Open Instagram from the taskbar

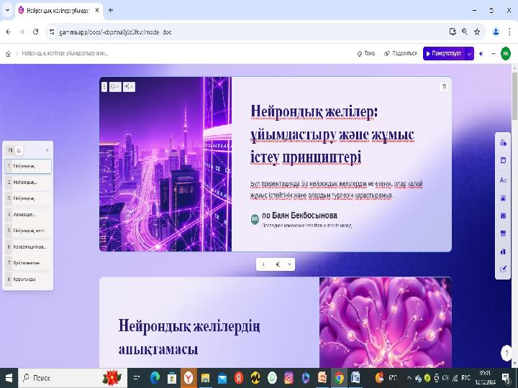click(288, 378)
